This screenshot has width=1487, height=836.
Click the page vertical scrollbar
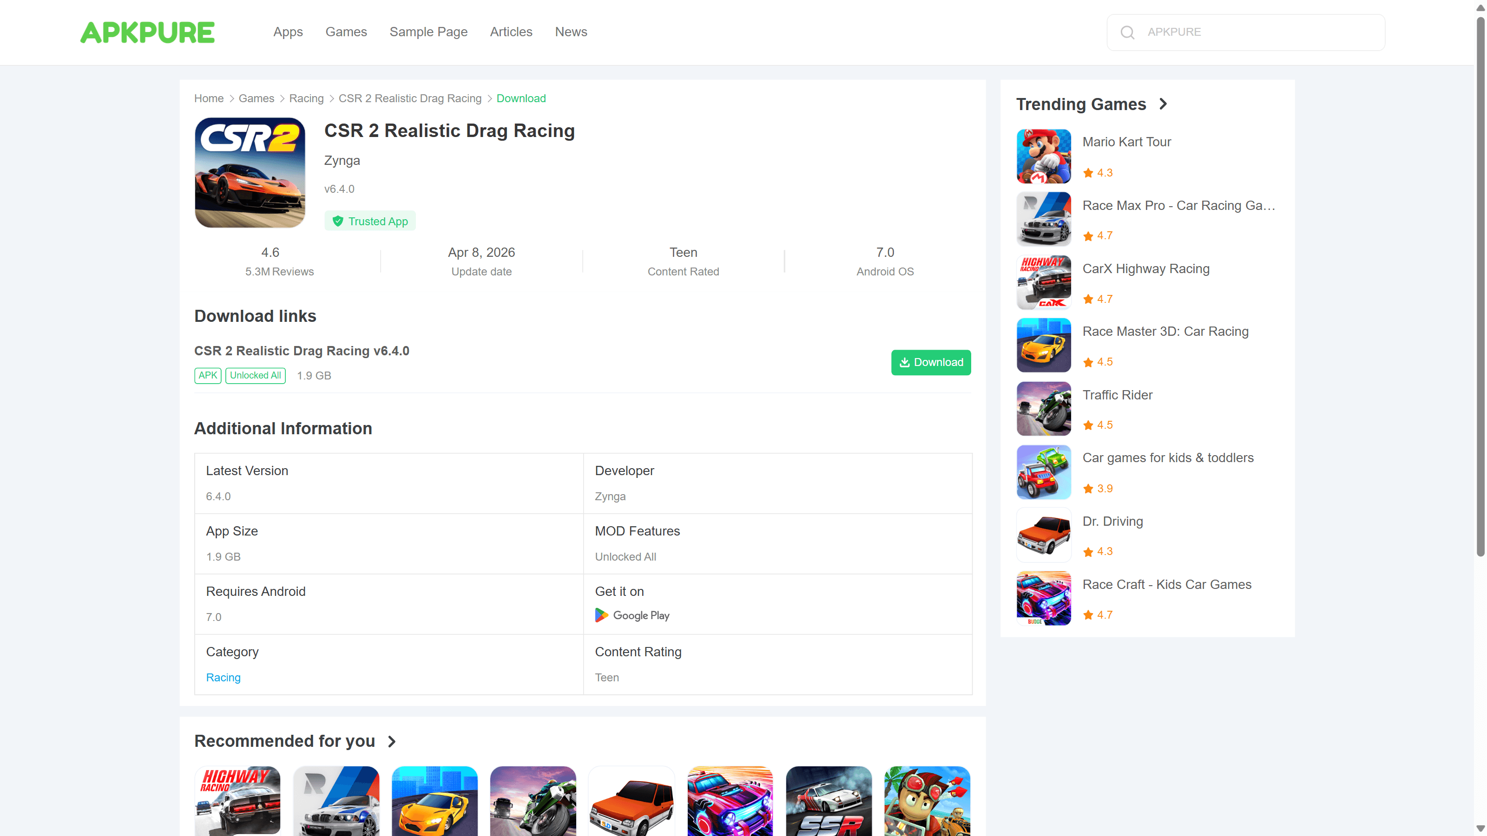(1480, 288)
